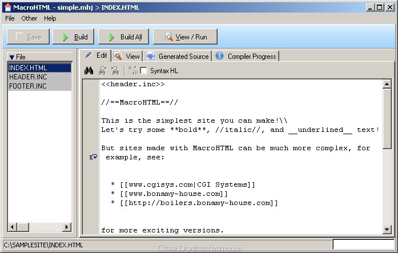The width and height of the screenshot is (398, 253).
Task: Enable the Syntax HL checkbox
Action: 143,71
